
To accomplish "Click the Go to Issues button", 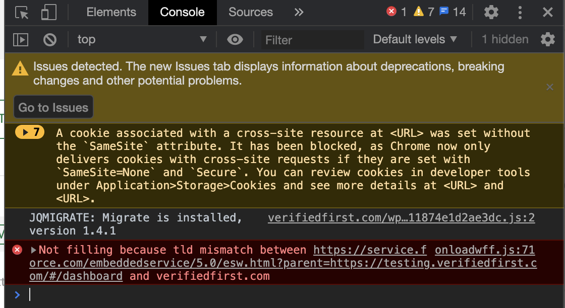I will click(53, 107).
